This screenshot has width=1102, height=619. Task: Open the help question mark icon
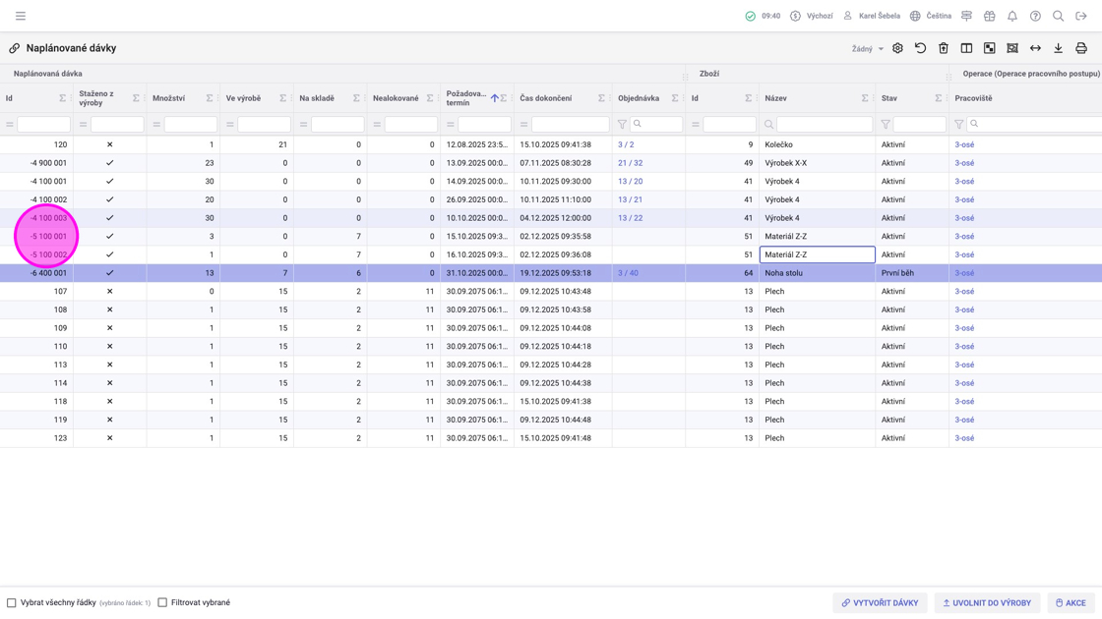1035,16
